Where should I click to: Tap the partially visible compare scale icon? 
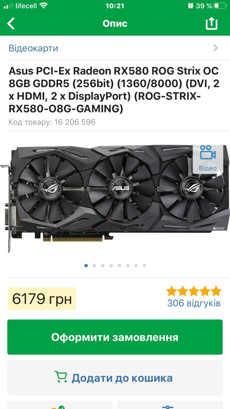pos(168,407)
